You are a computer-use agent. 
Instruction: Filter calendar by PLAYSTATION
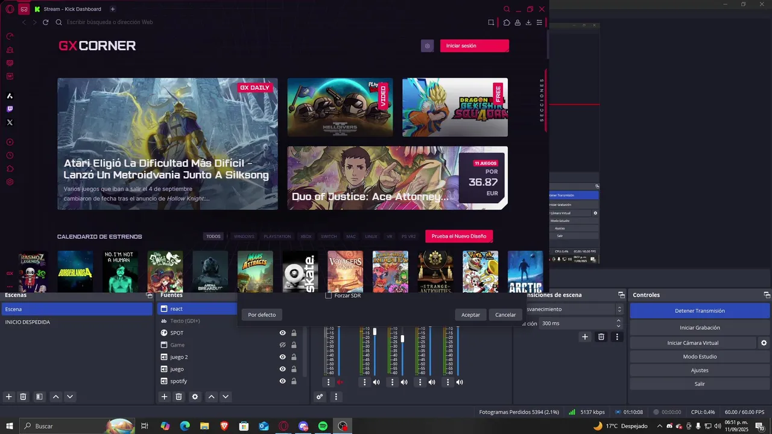(x=277, y=236)
